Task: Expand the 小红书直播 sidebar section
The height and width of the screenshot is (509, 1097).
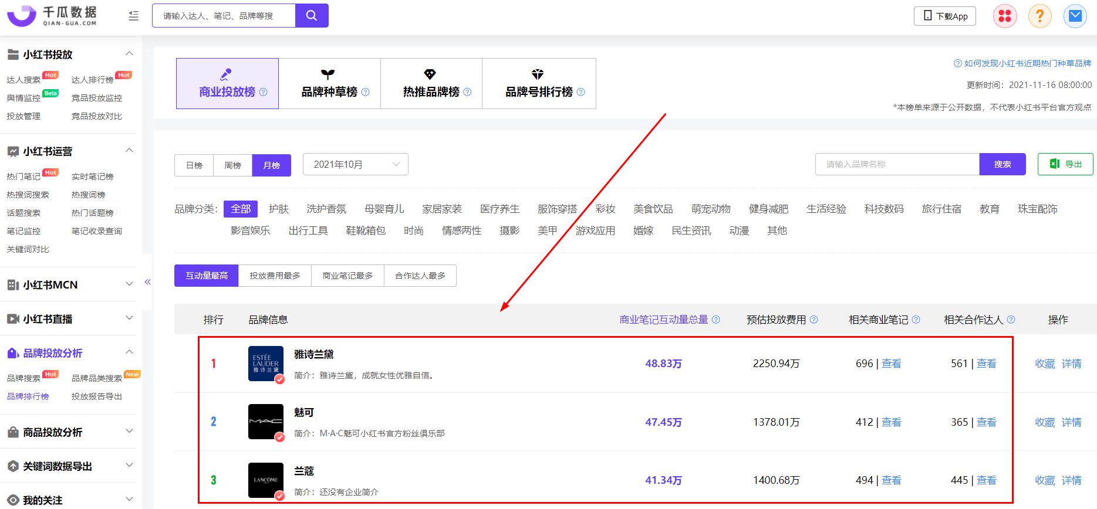Action: 130,318
